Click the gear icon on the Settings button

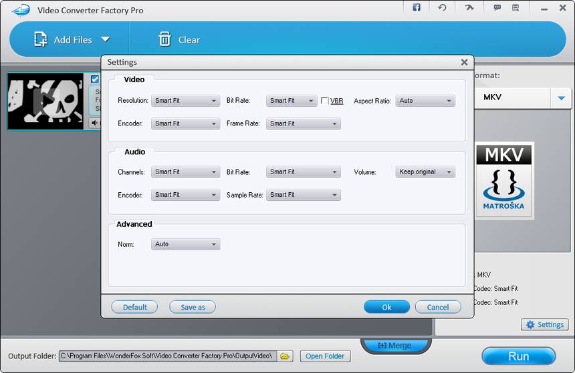pos(530,325)
